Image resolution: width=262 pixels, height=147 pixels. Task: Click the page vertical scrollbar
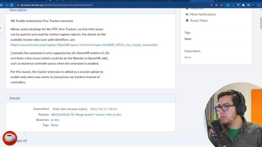(261, 23)
